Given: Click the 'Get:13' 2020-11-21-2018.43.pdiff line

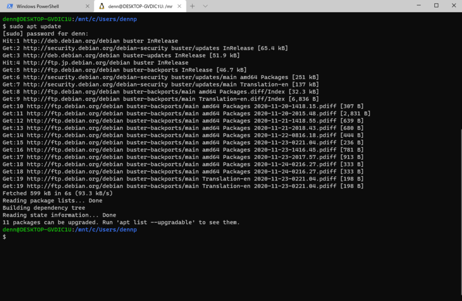Looking at the screenshot, I should point(183,128).
